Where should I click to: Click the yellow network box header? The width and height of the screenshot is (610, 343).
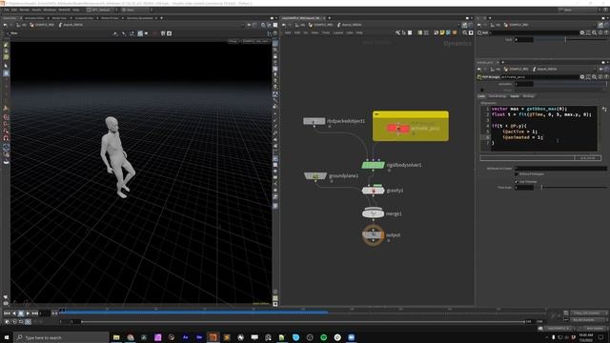411,114
